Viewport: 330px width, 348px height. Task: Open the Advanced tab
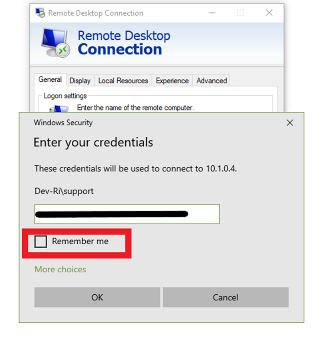211,80
